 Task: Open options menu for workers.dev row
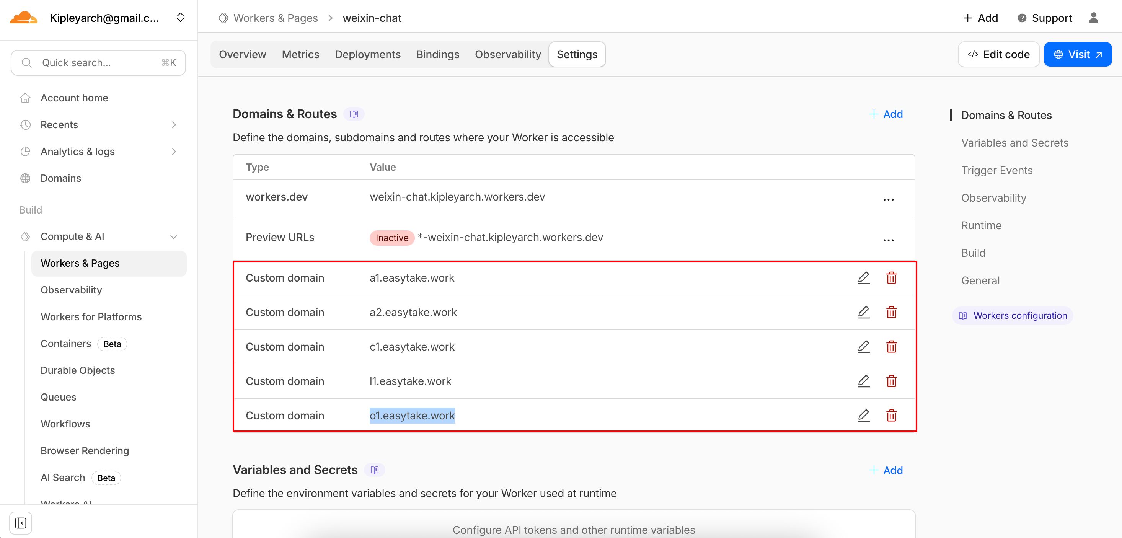(888, 199)
